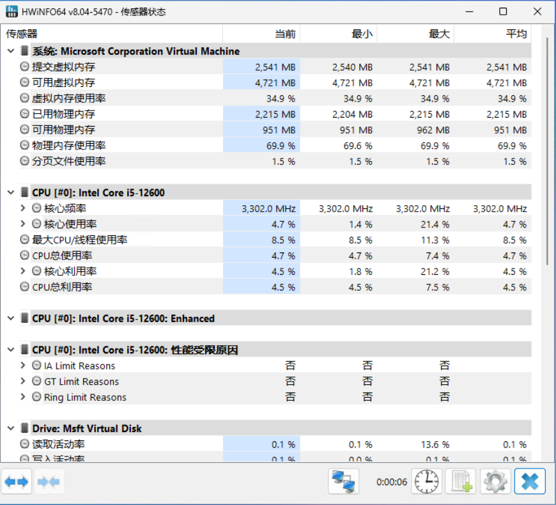Expand the 核心频率 row
The height and width of the screenshot is (505, 556).
(x=23, y=208)
